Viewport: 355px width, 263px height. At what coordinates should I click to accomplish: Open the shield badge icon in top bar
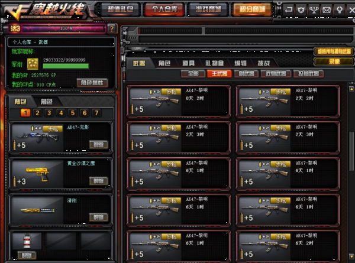point(301,10)
